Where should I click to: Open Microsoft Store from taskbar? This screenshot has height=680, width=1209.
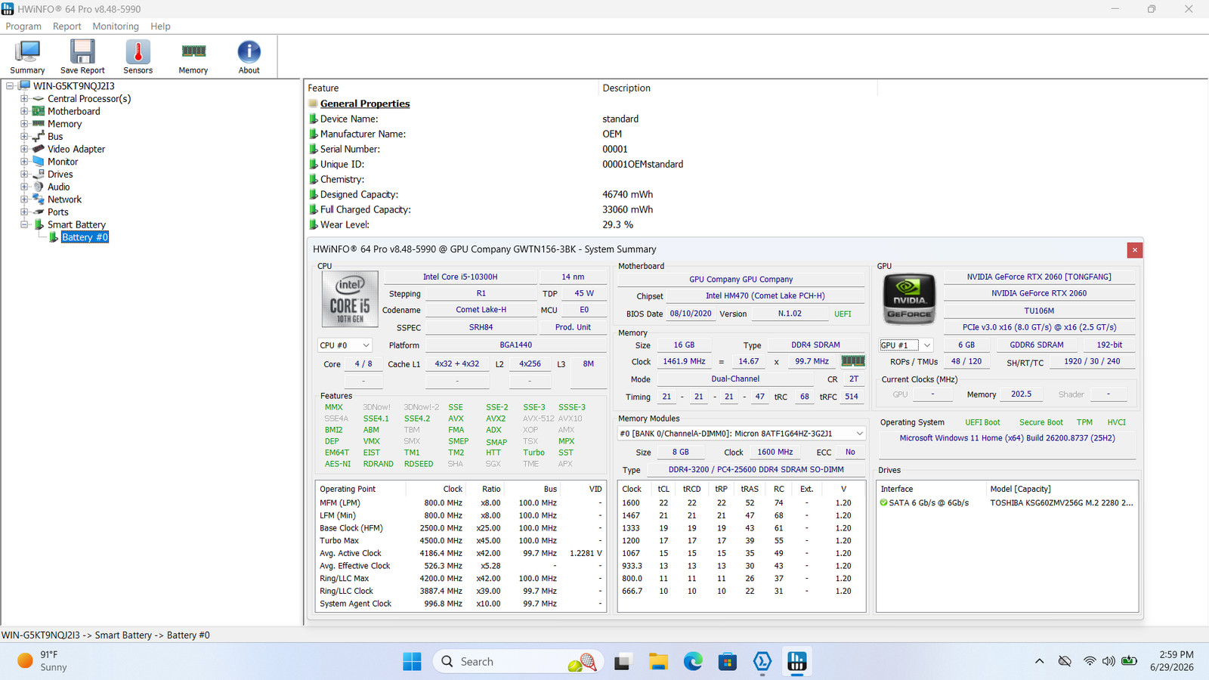click(728, 662)
